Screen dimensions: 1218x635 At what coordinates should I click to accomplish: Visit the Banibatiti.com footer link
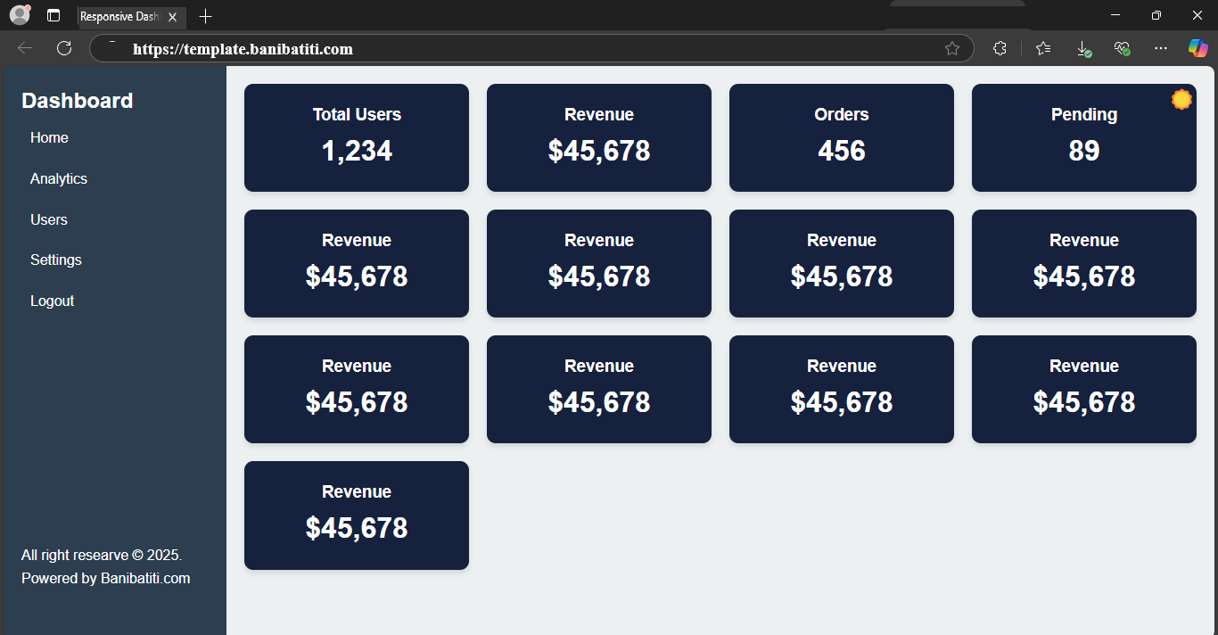[144, 578]
